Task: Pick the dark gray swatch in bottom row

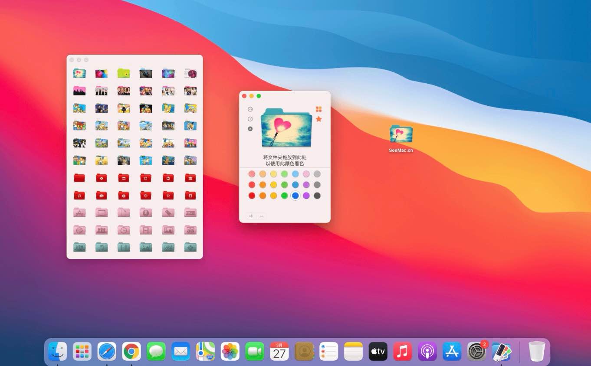Action: [317, 196]
